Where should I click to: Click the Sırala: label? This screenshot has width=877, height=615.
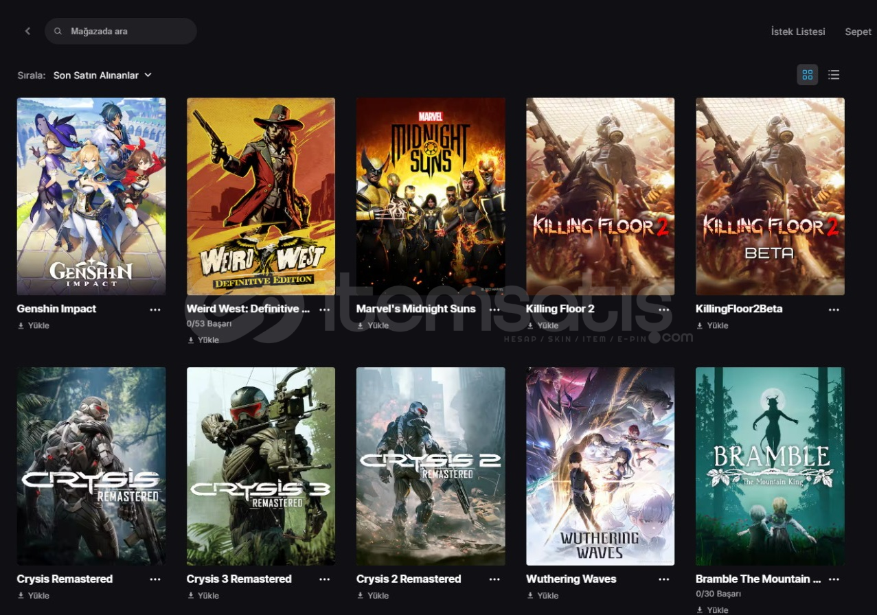point(32,75)
